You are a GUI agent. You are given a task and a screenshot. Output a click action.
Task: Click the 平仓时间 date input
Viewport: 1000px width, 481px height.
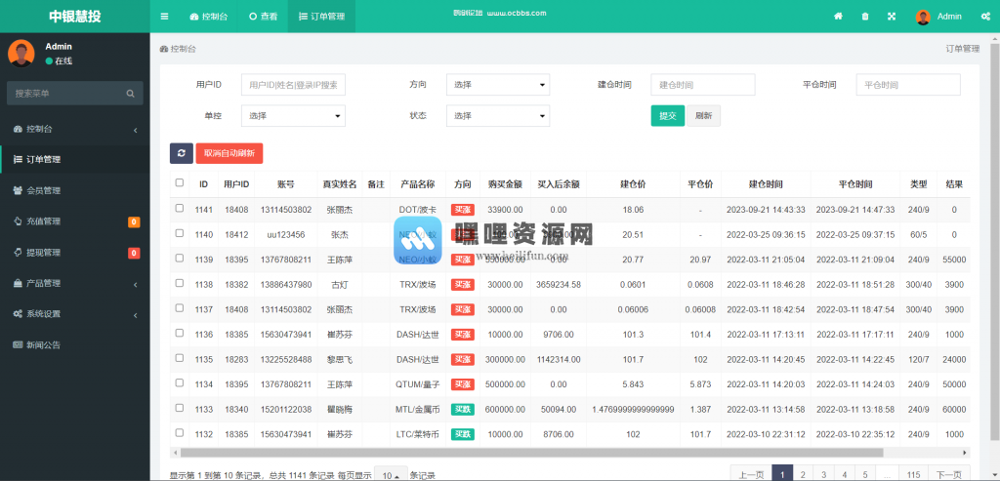908,84
